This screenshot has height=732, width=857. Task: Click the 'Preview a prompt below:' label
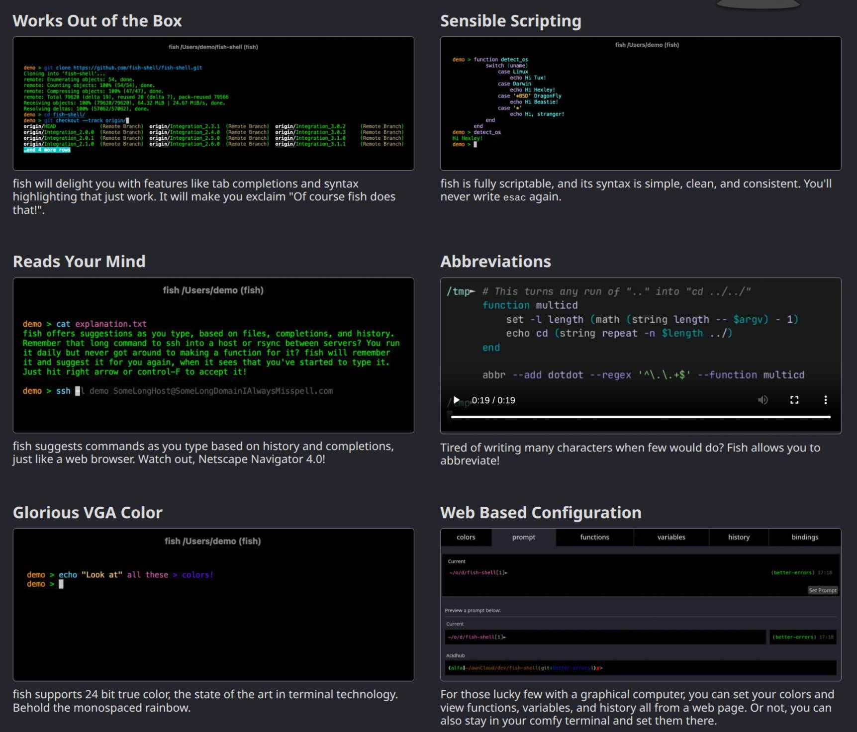click(x=473, y=610)
